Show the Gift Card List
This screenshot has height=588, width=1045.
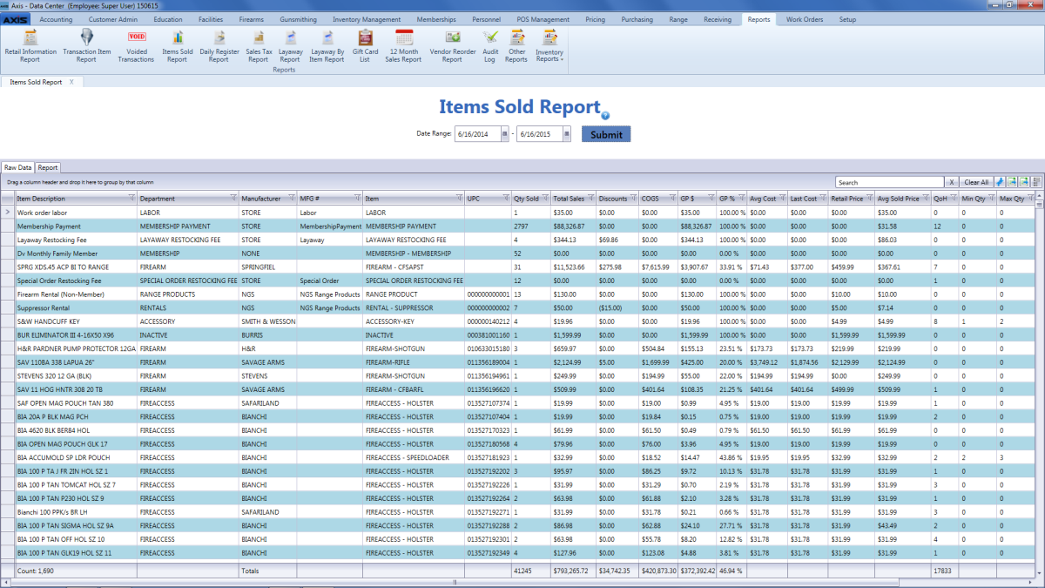click(365, 45)
